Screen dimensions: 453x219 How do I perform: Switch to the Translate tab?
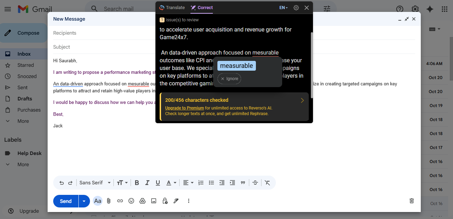[172, 8]
